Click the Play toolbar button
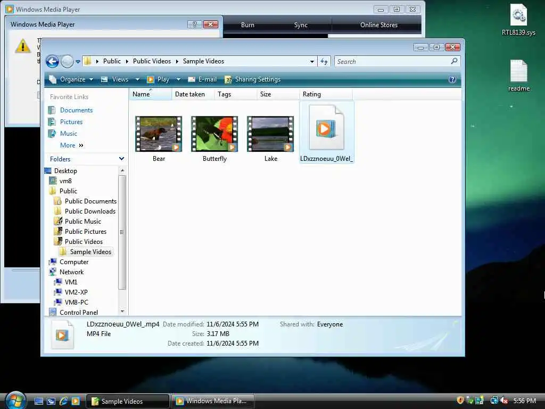Image resolution: width=545 pixels, height=409 pixels. pos(158,79)
